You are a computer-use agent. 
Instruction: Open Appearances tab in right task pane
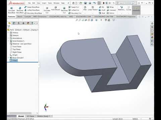tap(152, 37)
